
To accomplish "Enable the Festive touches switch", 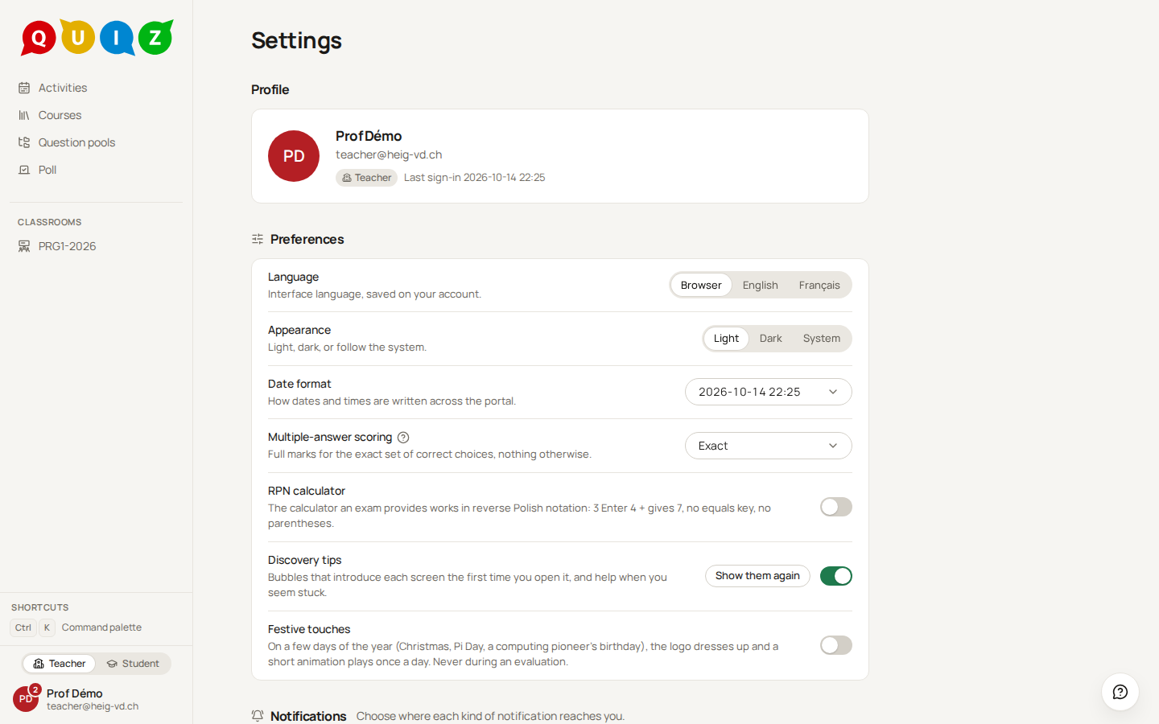I will pos(836,645).
